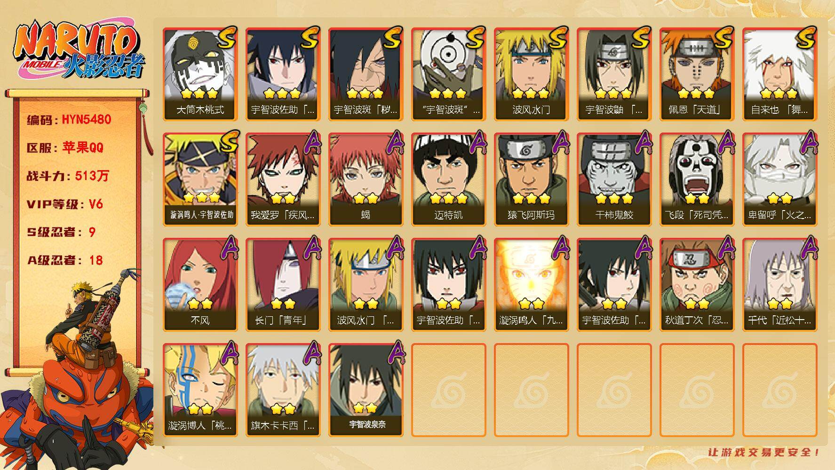This screenshot has height=470, width=835.
Task: Click the 漩涡博人 blond ninja card
Action: click(x=200, y=390)
